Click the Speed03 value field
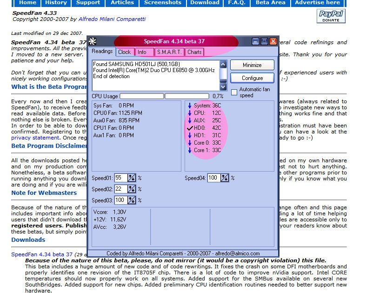Screen dimensions: 366x293 (121, 200)
